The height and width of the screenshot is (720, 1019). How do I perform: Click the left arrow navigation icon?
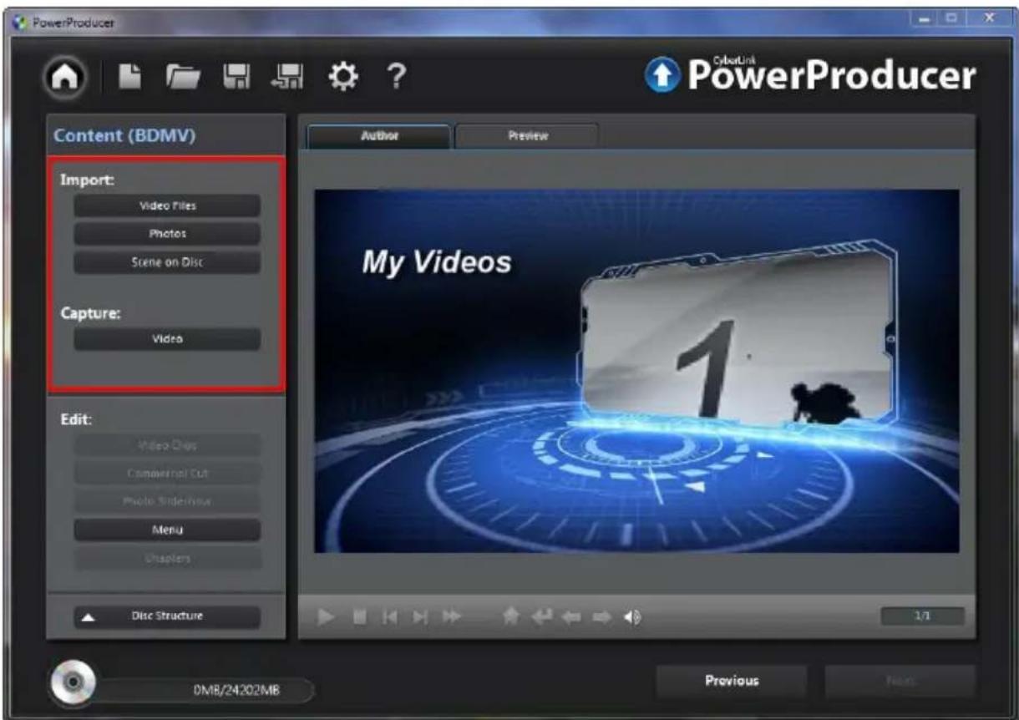coord(572,618)
